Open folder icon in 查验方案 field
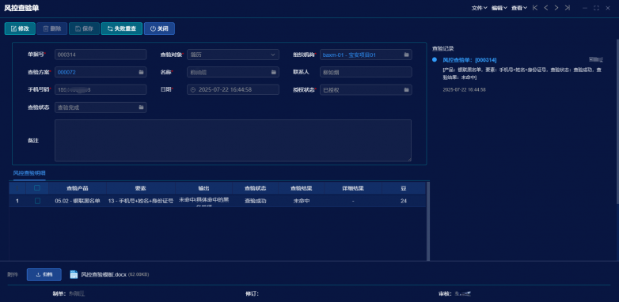The width and height of the screenshot is (619, 302). 141,72
